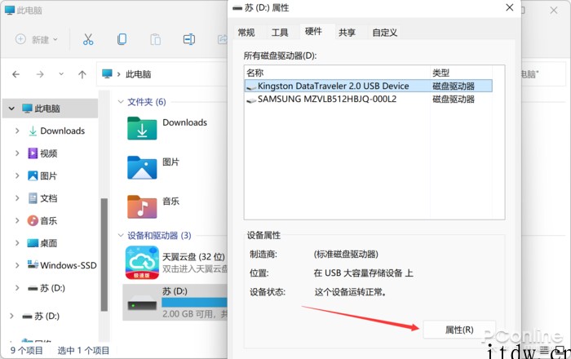Collapse the 文件夹 (6) group header
The width and height of the screenshot is (571, 359).
click(121, 102)
